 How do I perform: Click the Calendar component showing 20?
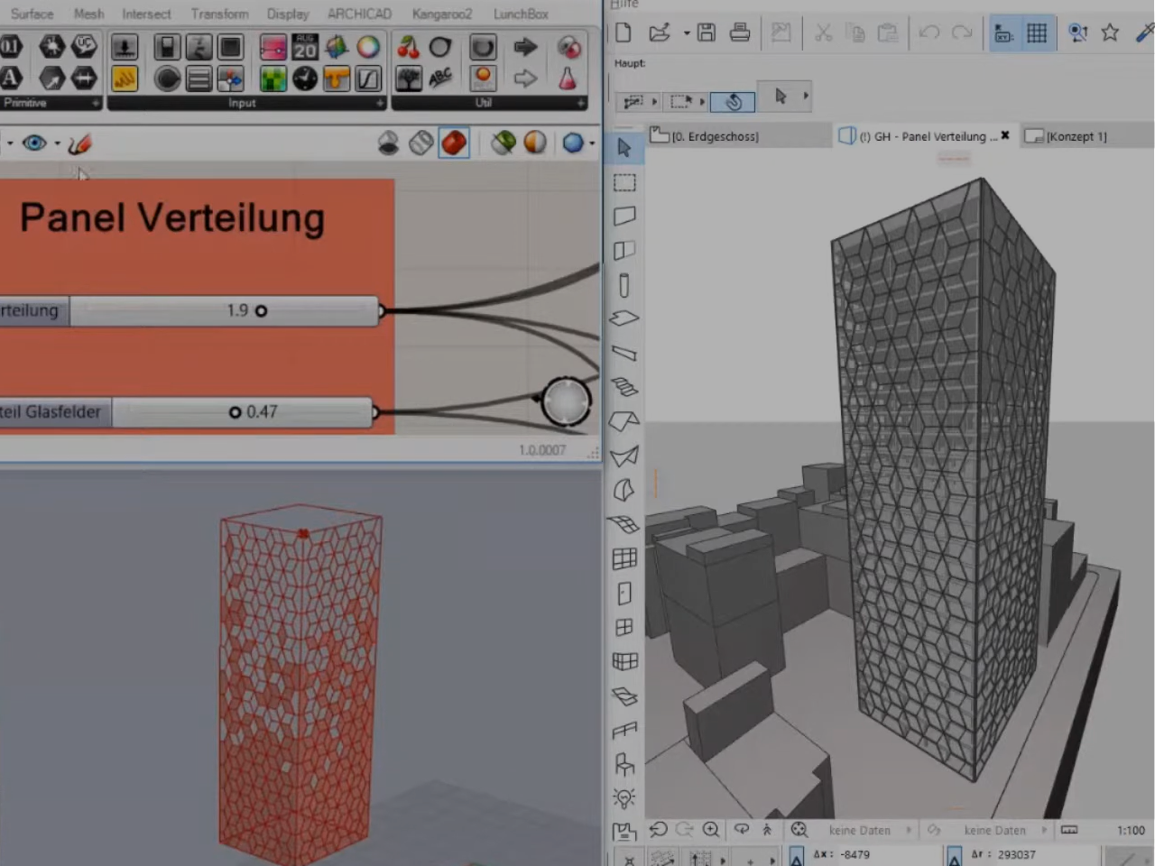coord(305,47)
